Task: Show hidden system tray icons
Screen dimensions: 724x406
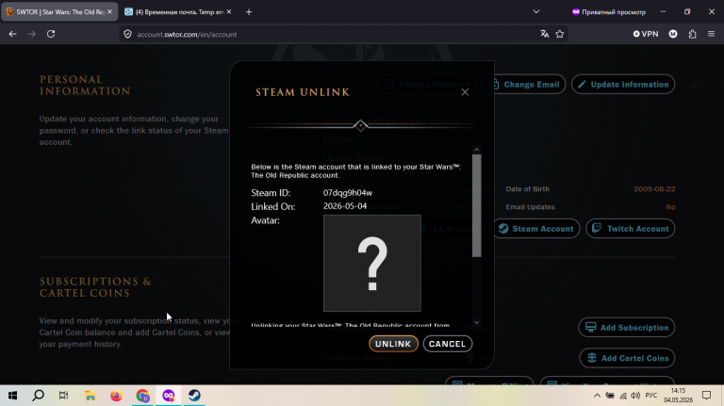Action: point(597,396)
